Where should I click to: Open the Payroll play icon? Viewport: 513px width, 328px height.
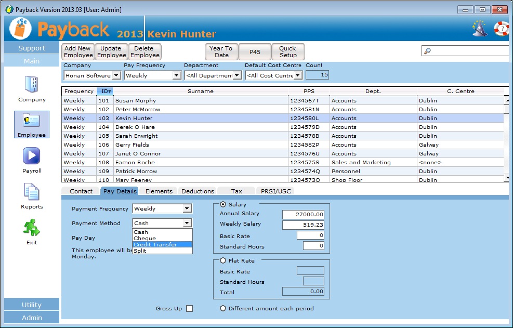[32, 156]
